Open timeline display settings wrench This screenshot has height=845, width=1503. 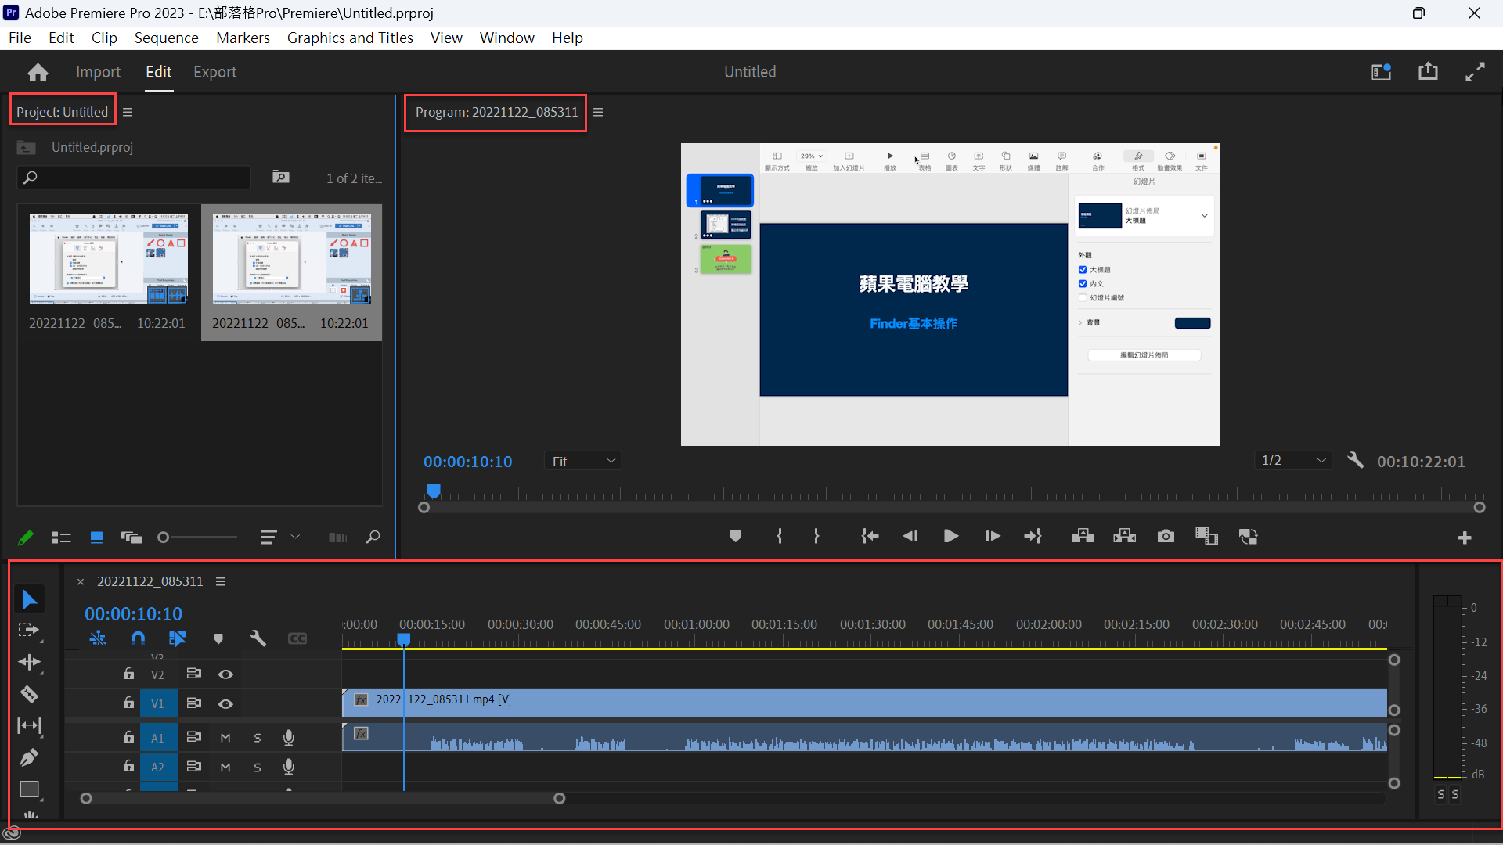coord(258,639)
